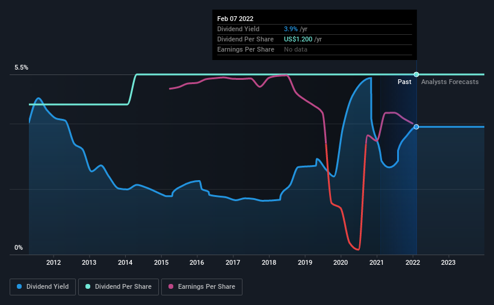This screenshot has width=494, height=305.
Task: Click the 2015 x-axis year label
Action: (161, 262)
